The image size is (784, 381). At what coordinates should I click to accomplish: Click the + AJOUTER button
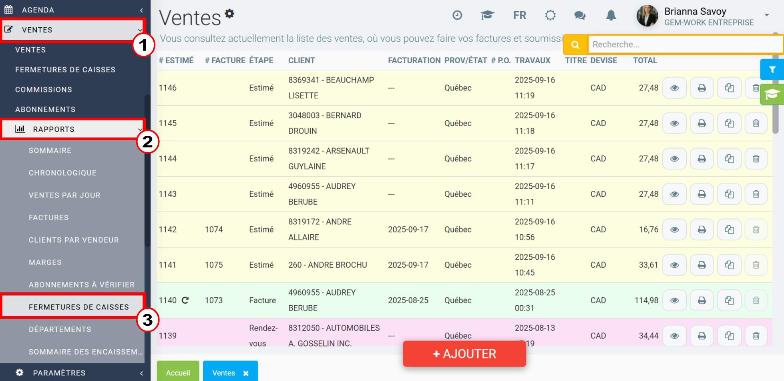(x=464, y=354)
